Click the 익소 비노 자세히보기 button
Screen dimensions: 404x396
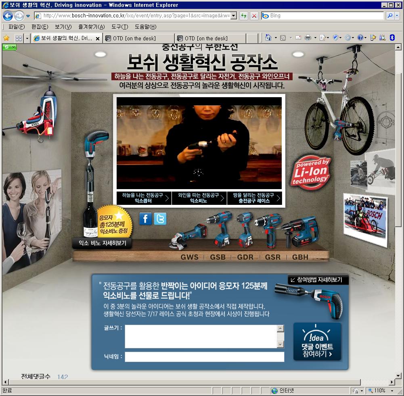pos(102,243)
